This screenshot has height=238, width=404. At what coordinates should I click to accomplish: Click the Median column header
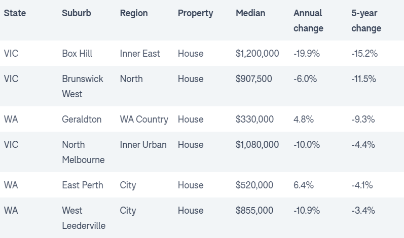tap(250, 13)
